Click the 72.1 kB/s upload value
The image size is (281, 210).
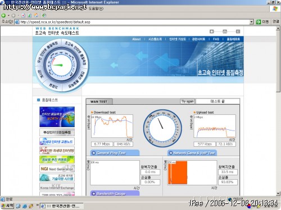pyautogui.click(x=226, y=144)
